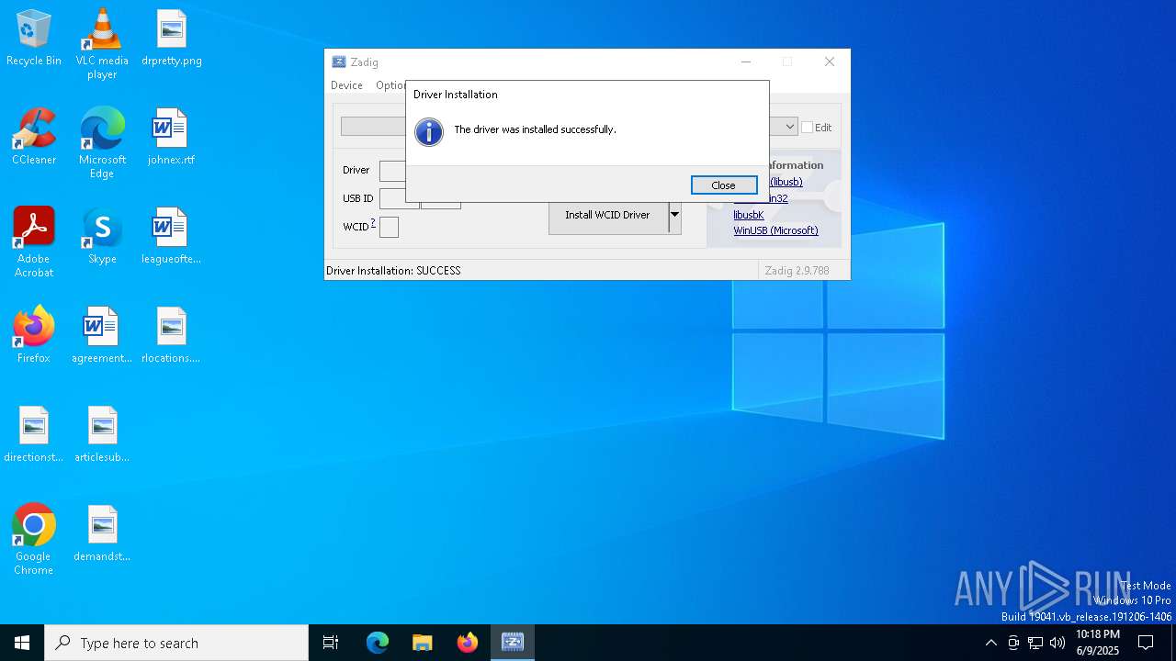Open the libusbK link
1176x661 pixels.
(748, 215)
